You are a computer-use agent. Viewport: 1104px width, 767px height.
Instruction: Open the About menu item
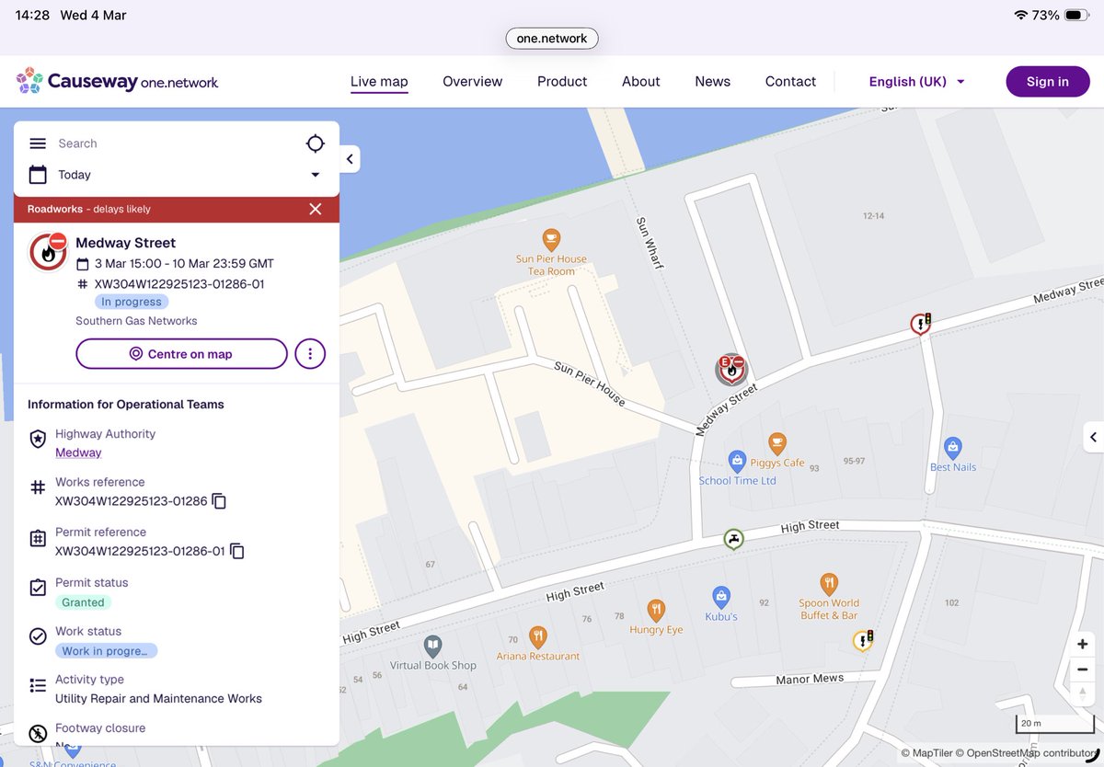[640, 82]
